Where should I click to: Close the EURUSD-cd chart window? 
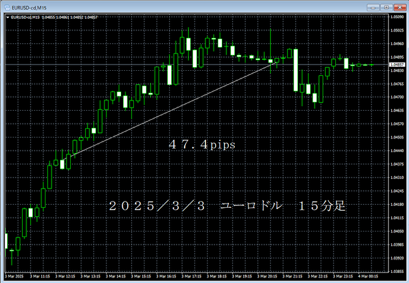pos(400,7)
